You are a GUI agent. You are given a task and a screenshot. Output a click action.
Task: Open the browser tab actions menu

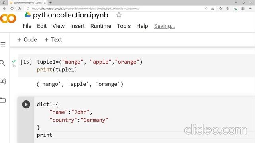point(4,3)
